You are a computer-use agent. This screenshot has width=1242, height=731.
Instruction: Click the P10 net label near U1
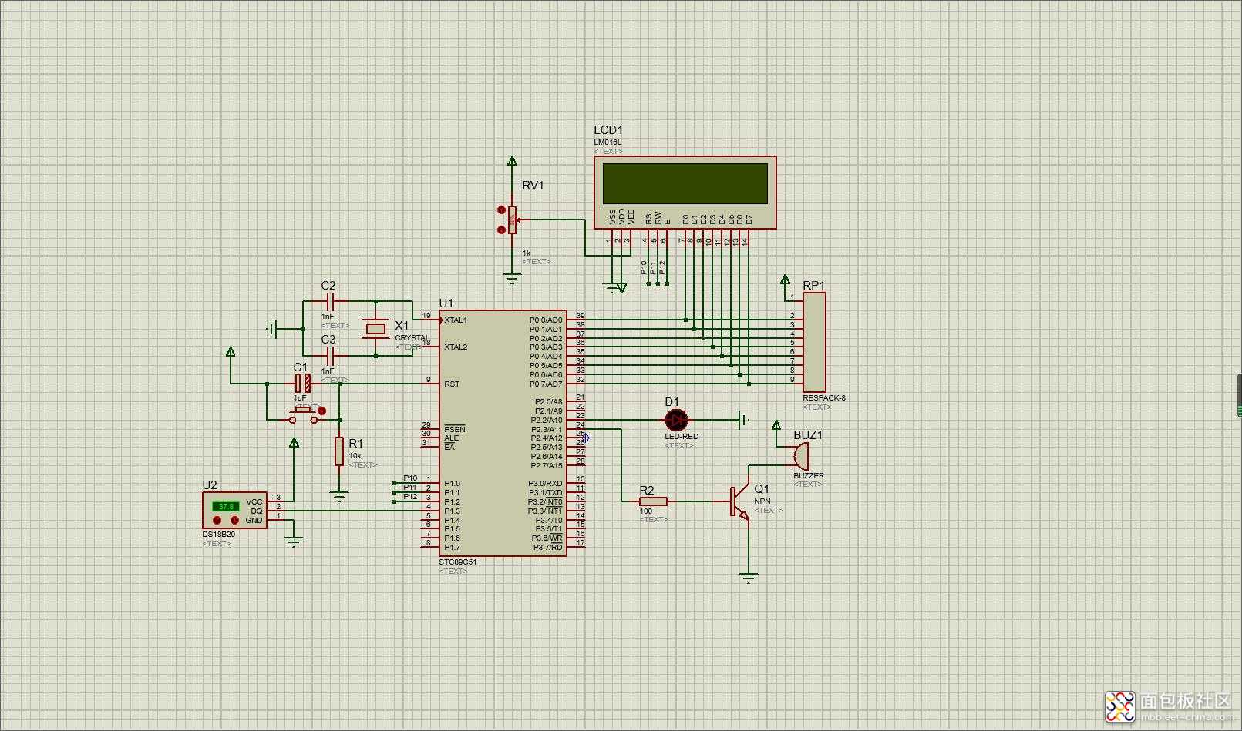coord(410,478)
